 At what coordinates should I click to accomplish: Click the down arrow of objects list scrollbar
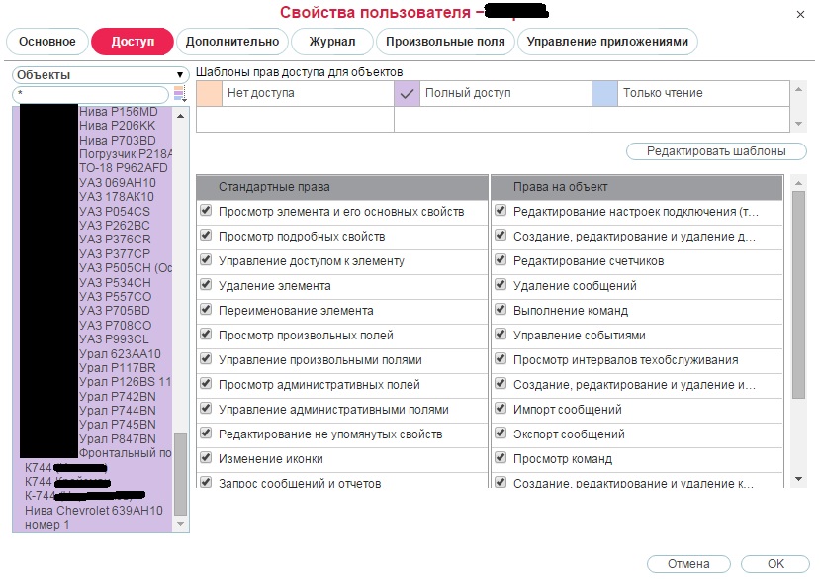[x=180, y=525]
